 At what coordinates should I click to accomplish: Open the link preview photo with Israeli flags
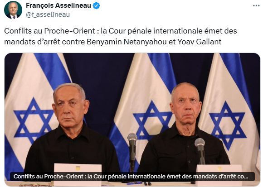click(x=132, y=120)
